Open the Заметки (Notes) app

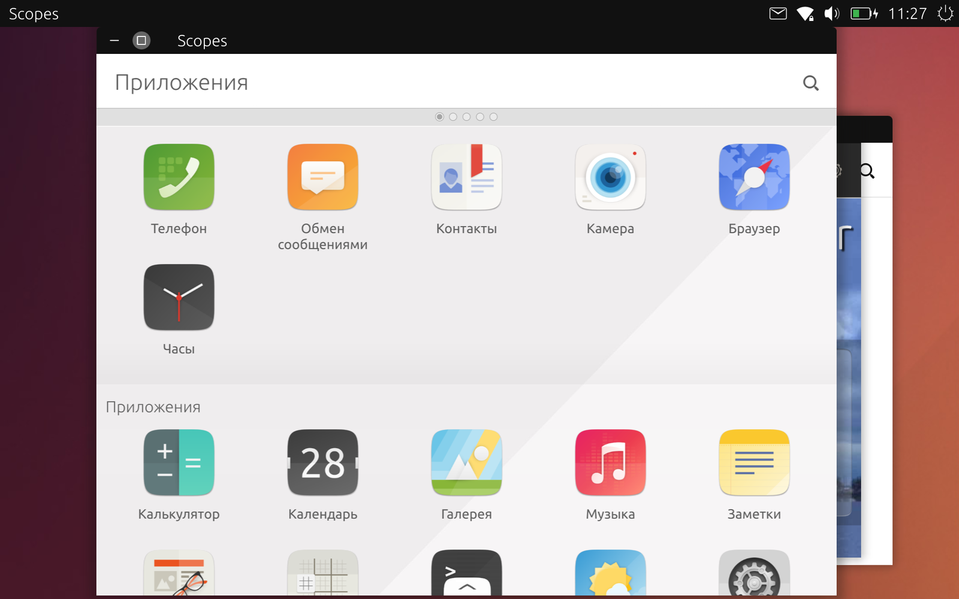tap(754, 463)
